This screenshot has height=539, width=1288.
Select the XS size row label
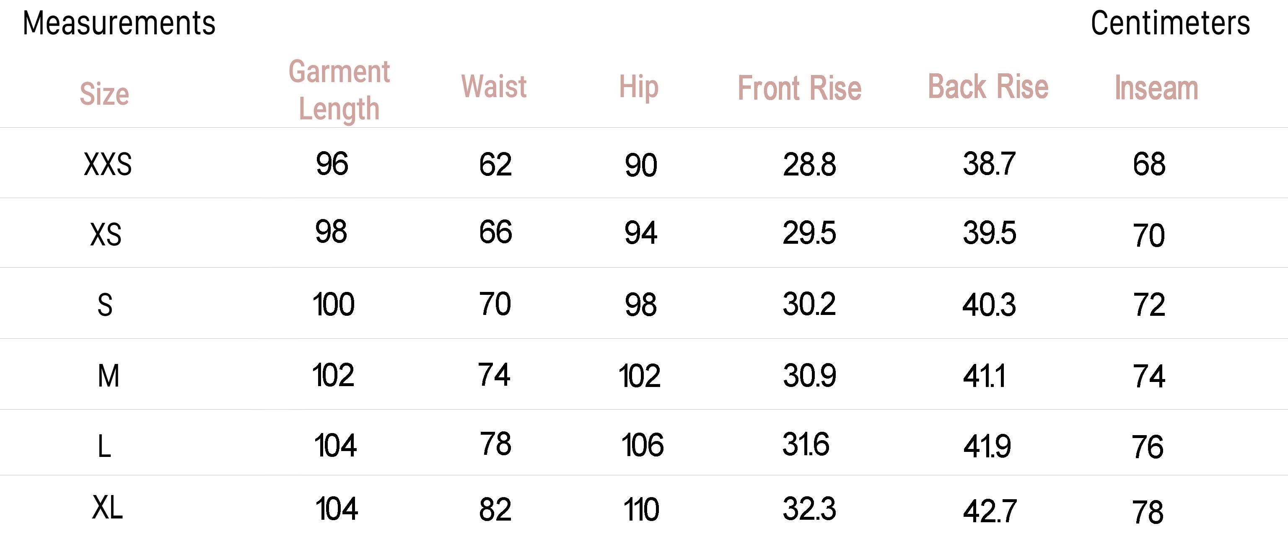tap(106, 234)
